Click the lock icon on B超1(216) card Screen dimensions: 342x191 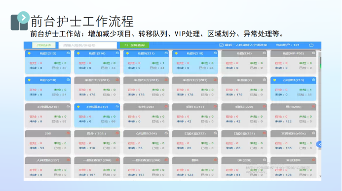point(117,53)
